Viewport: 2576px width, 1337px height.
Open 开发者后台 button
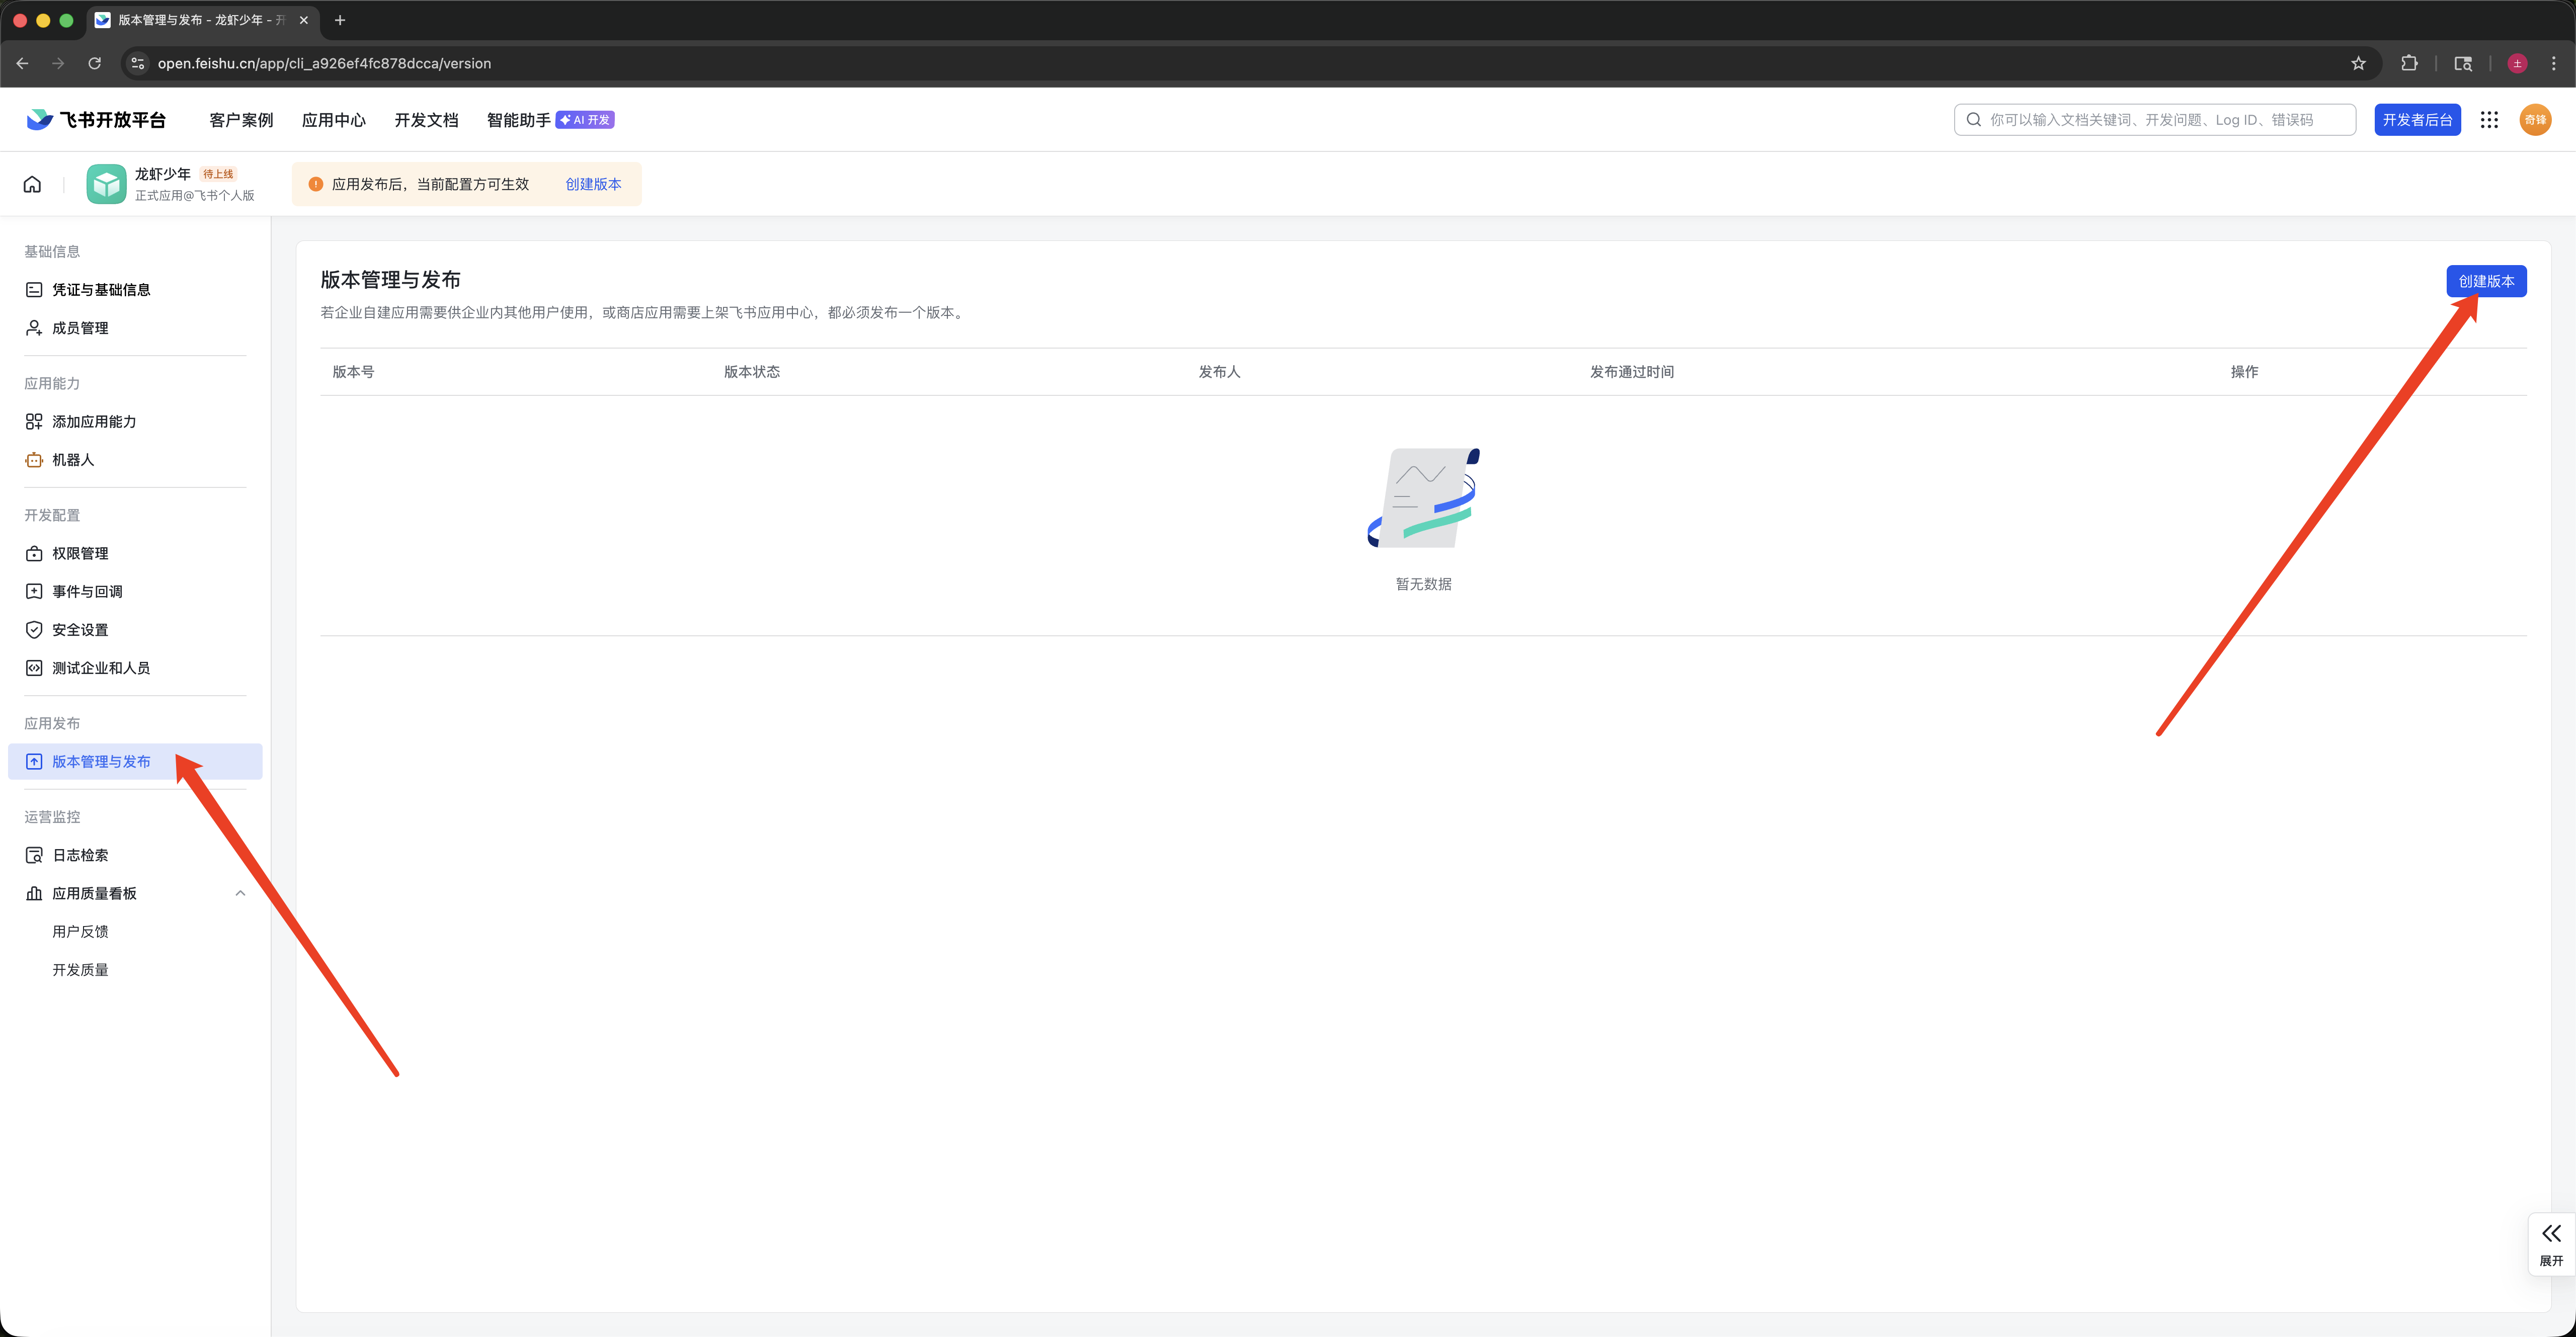(2417, 120)
